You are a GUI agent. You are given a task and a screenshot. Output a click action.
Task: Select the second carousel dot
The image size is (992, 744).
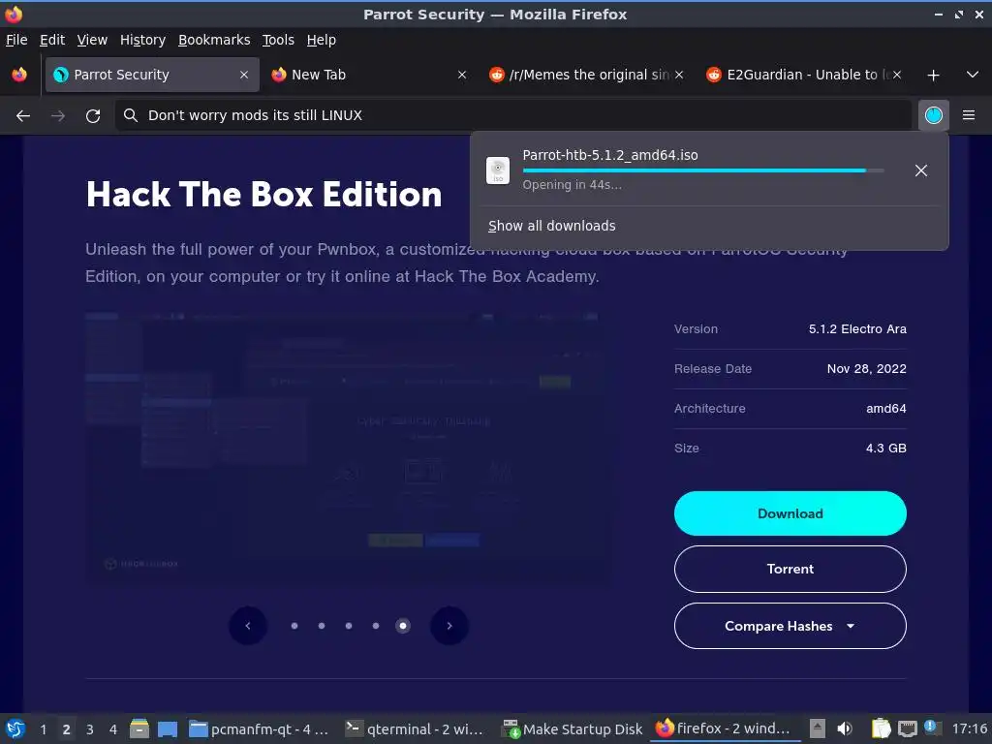click(x=322, y=626)
